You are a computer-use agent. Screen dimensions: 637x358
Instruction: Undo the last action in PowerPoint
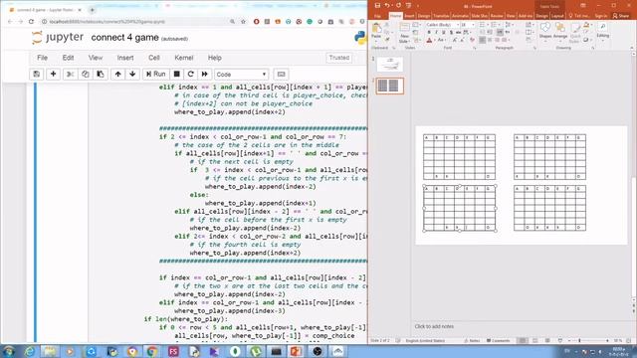[387, 5]
